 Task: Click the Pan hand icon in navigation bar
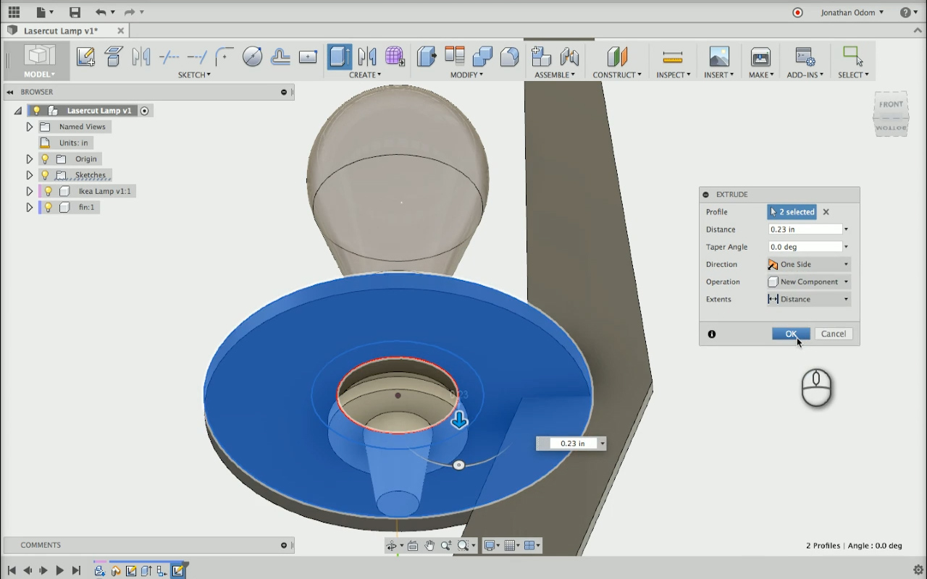click(x=429, y=546)
